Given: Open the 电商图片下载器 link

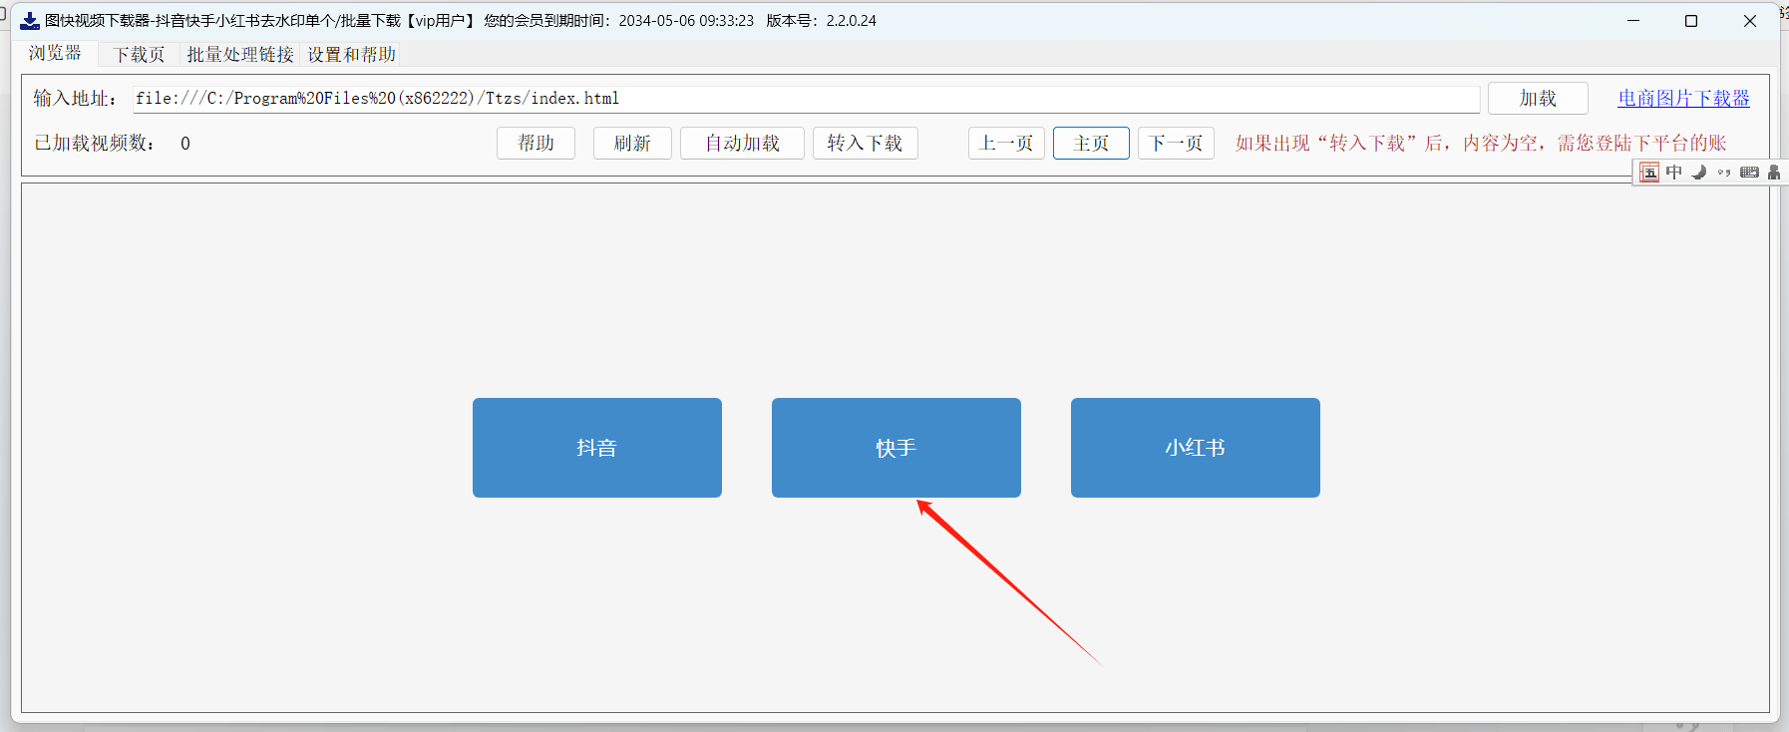Looking at the screenshot, I should (x=1683, y=99).
